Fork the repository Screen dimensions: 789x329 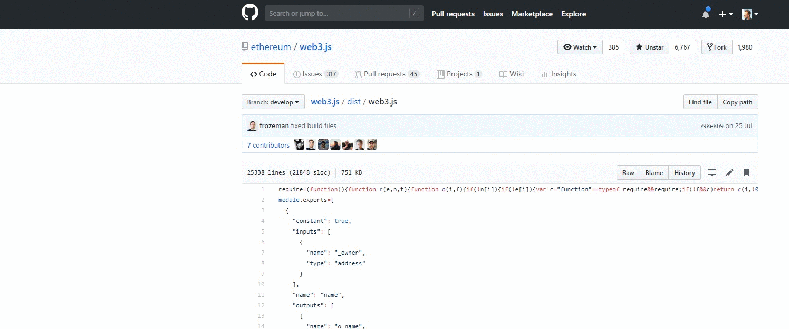pos(717,47)
